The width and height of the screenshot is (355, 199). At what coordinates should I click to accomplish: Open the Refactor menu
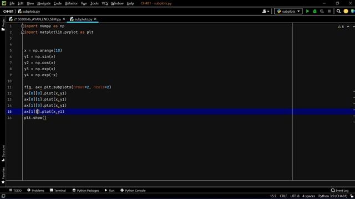click(x=71, y=3)
